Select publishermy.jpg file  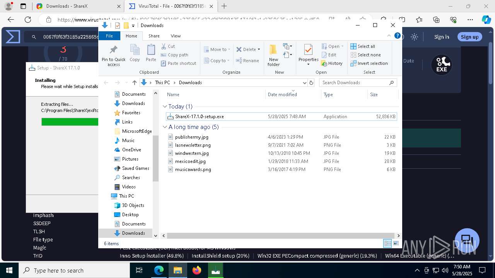282,137
